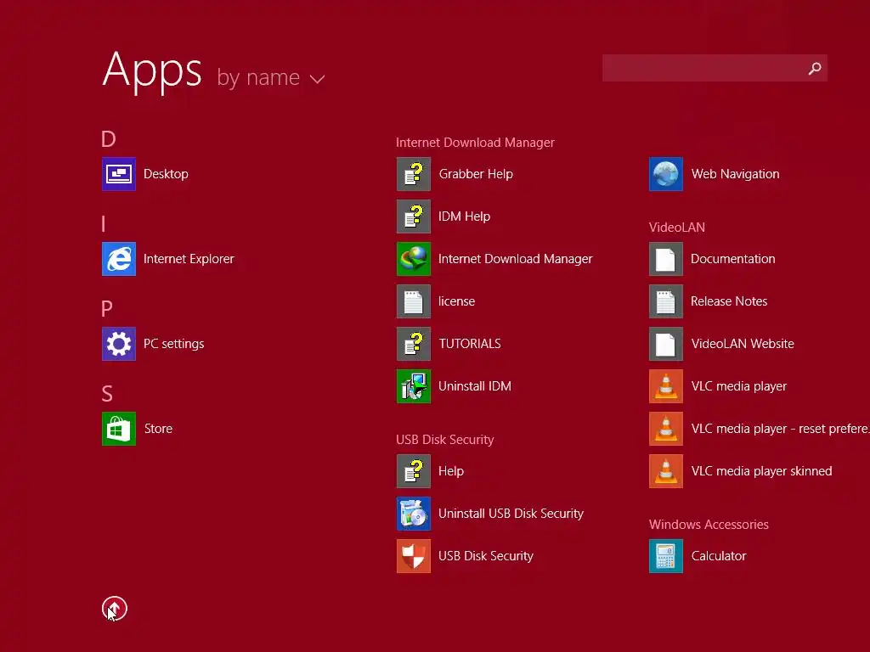Click inside the apps search box
The height and width of the screenshot is (652, 870).
click(x=715, y=68)
